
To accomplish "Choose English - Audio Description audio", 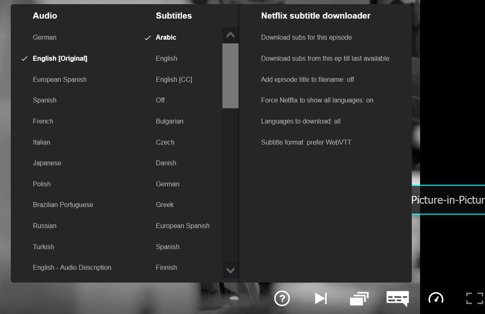I will tap(72, 267).
